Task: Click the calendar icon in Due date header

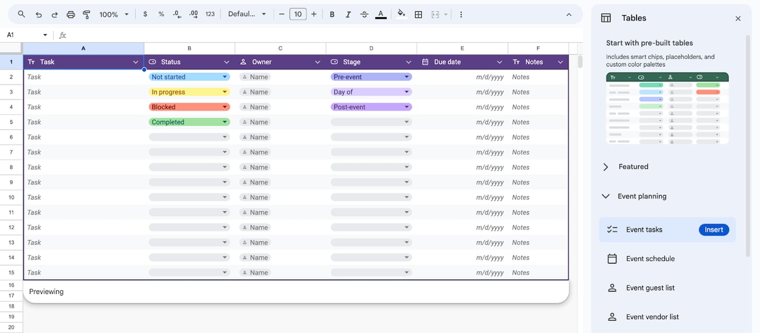Action: (x=426, y=62)
